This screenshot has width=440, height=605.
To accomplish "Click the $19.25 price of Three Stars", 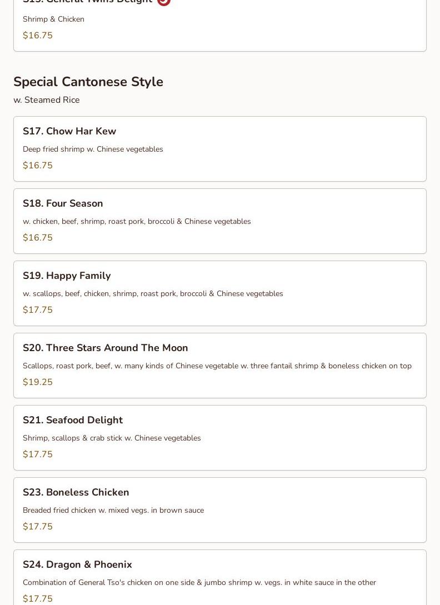I will click(38, 382).
